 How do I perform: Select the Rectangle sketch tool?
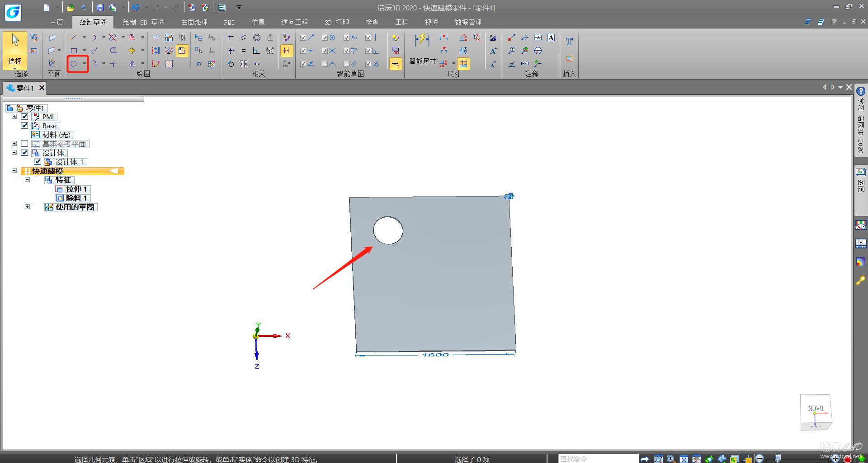point(74,51)
